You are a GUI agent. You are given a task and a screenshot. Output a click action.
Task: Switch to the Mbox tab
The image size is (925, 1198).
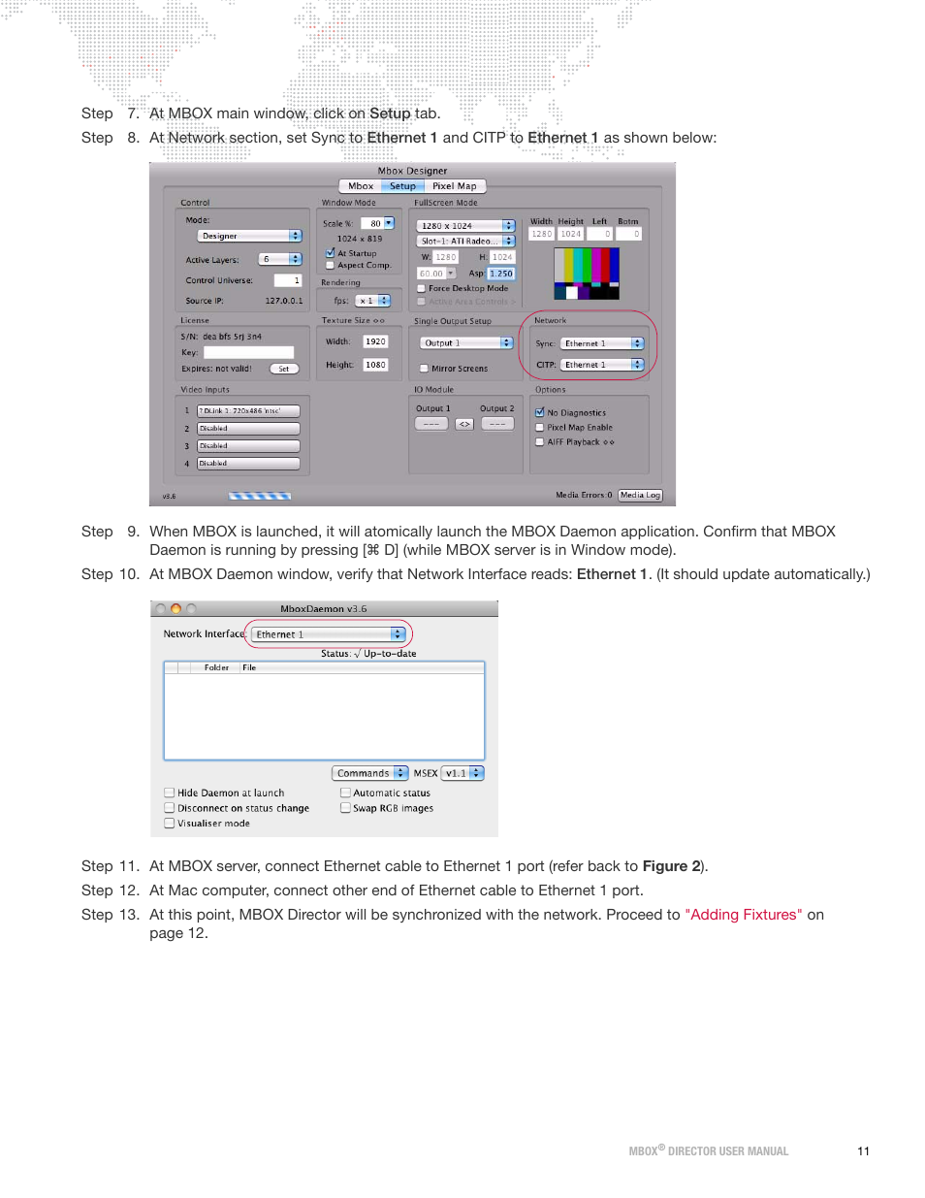click(x=360, y=186)
